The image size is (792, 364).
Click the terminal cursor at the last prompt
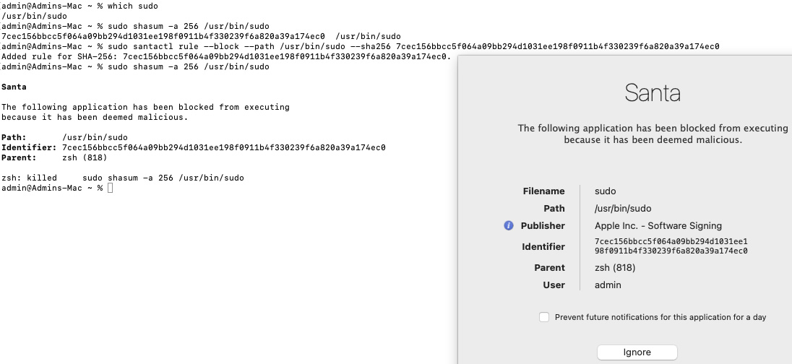110,188
